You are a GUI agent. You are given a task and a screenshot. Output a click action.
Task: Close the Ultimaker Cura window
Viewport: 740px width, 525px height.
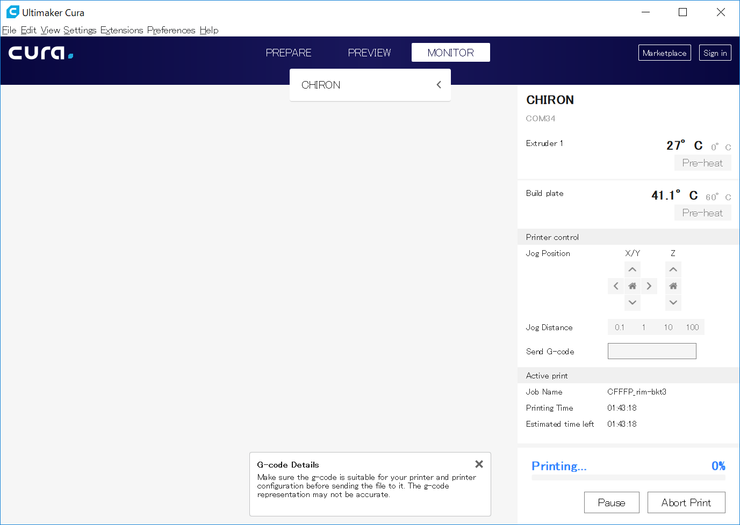pos(721,12)
